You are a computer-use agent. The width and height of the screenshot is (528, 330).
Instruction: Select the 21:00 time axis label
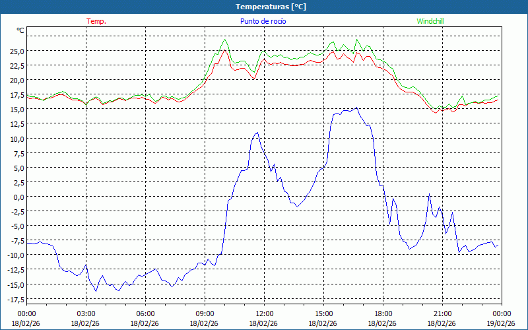442,313
